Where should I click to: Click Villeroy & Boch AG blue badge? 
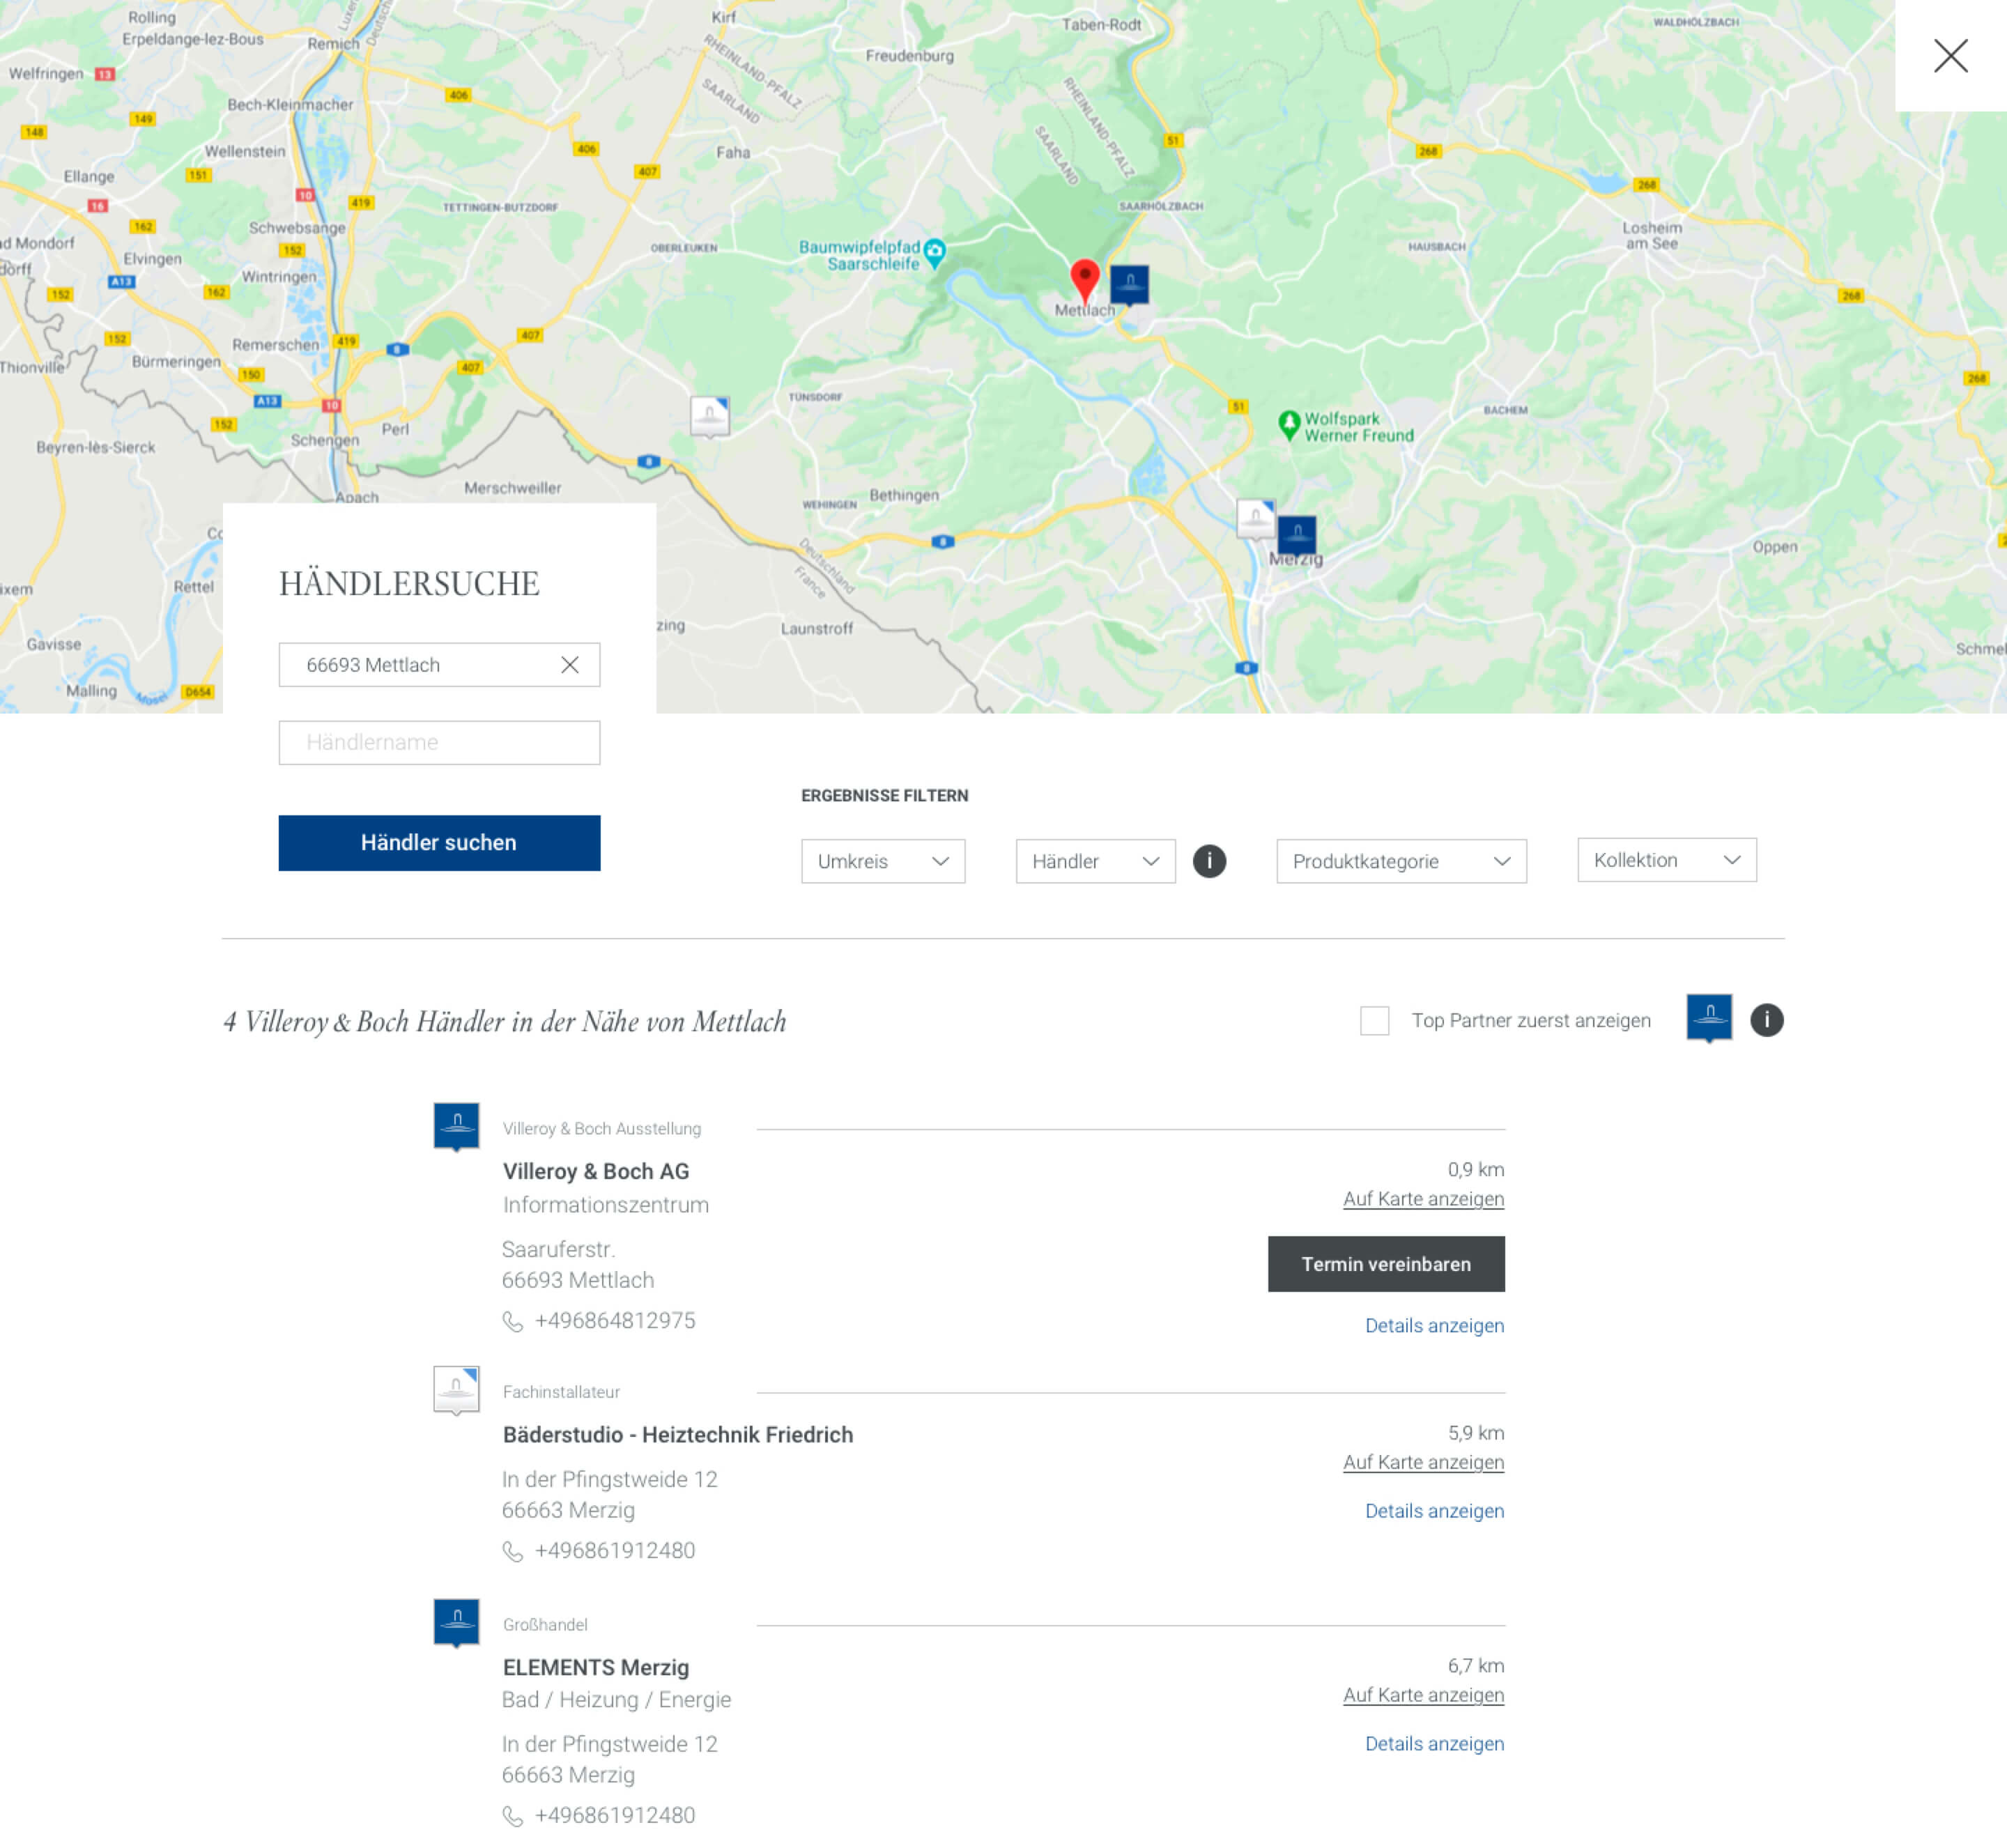[456, 1127]
